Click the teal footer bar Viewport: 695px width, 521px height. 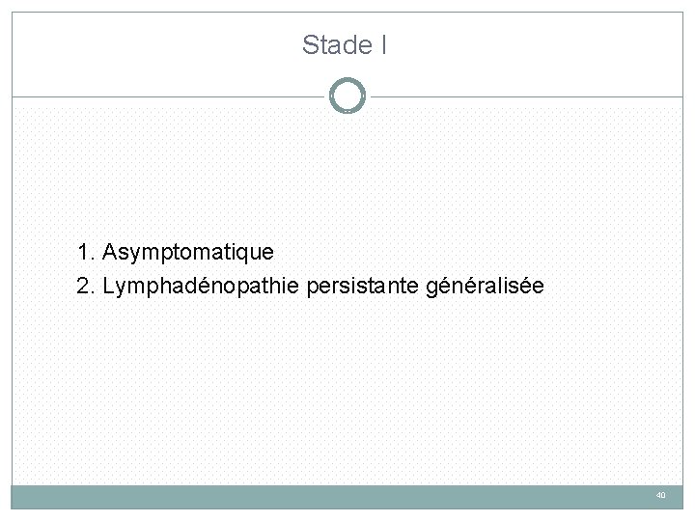coord(347,497)
